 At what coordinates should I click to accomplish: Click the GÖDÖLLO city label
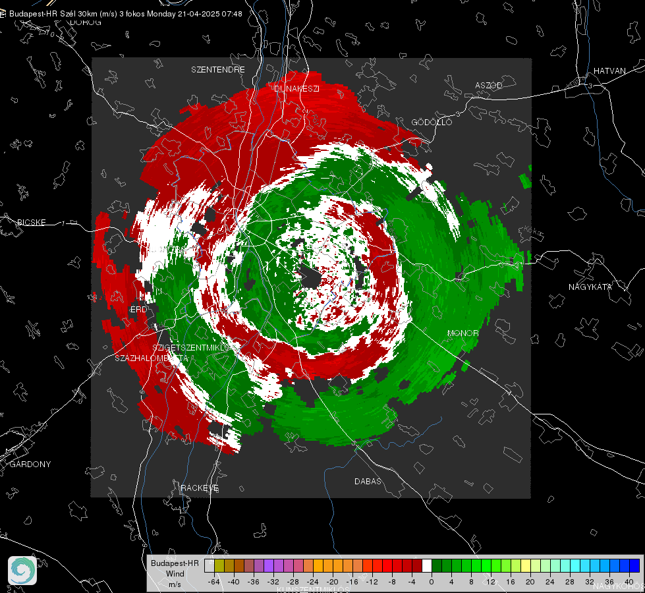[432, 123]
